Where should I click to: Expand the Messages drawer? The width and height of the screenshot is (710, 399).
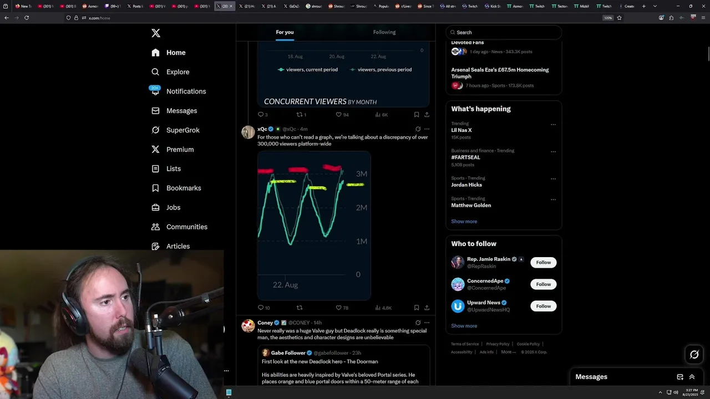692,377
